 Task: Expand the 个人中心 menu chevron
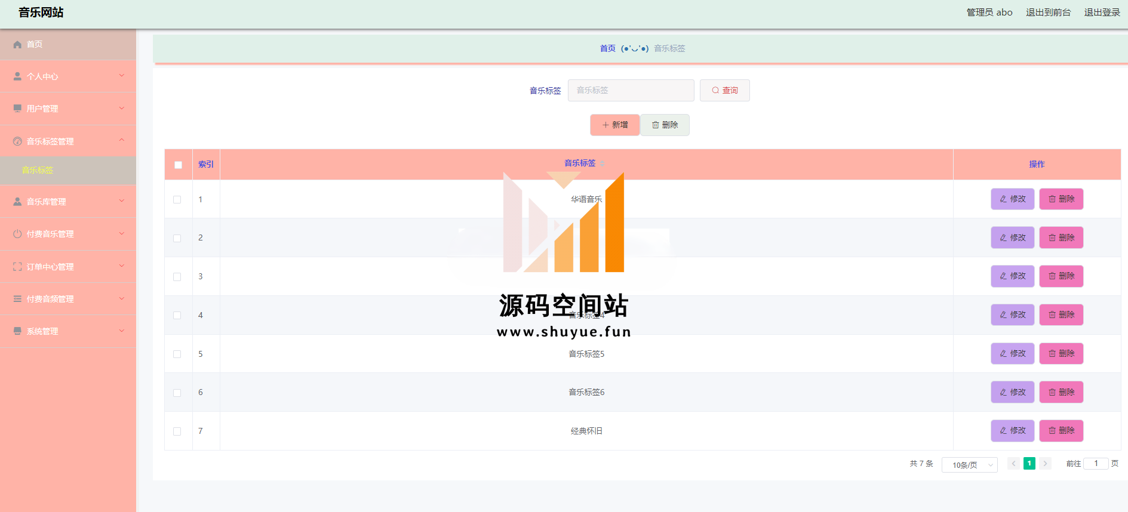click(x=122, y=76)
